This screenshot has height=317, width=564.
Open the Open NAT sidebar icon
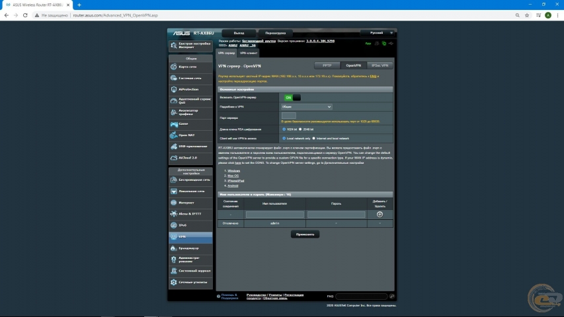(174, 135)
